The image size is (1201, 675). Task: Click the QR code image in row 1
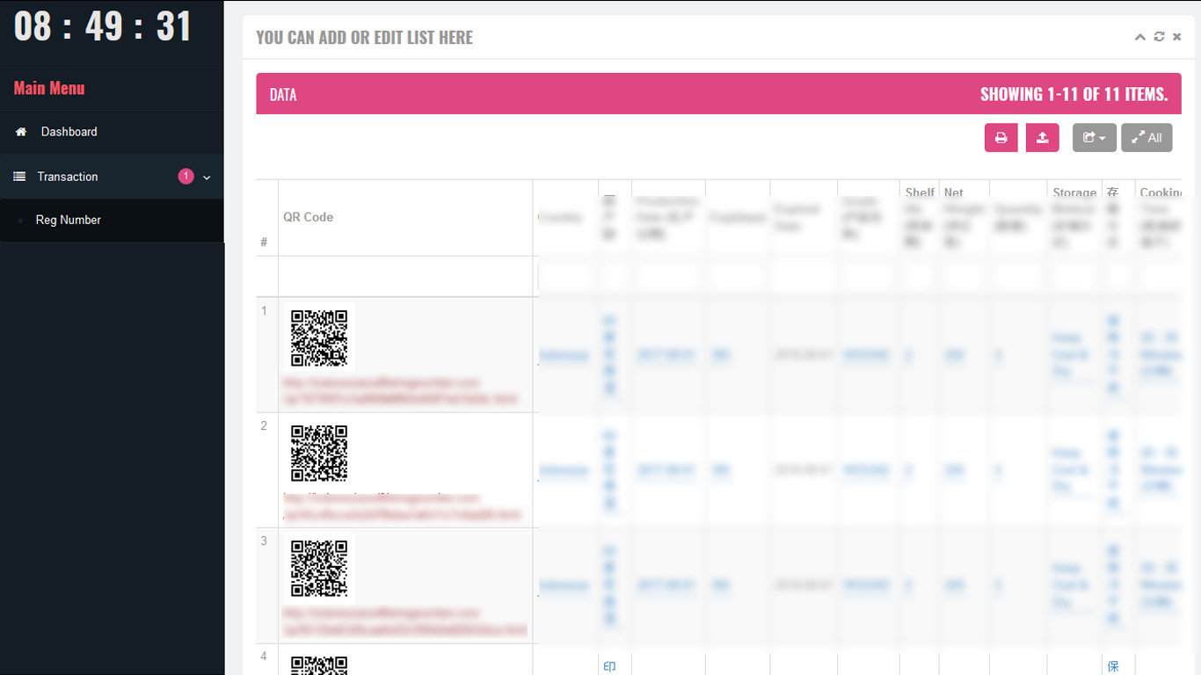pyautogui.click(x=319, y=338)
